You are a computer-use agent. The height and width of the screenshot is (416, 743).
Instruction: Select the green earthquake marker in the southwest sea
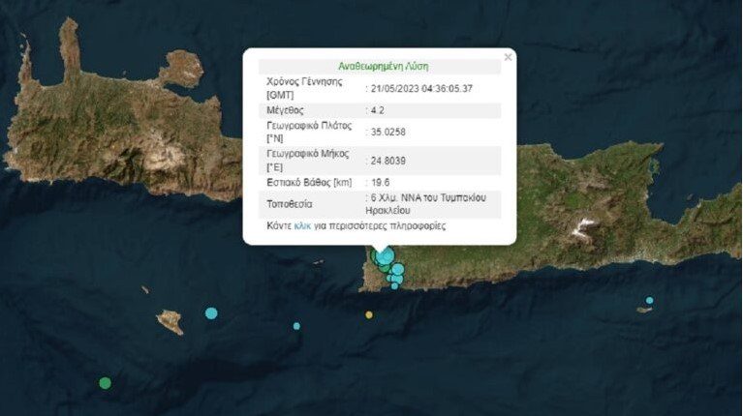[106, 382]
